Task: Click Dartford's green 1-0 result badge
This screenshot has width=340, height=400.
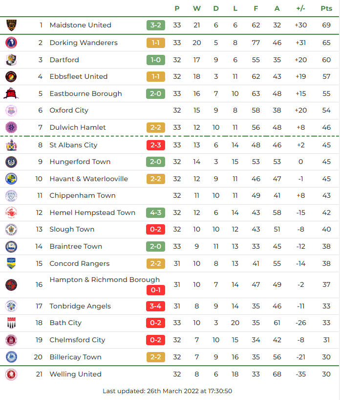Action: [x=155, y=60]
